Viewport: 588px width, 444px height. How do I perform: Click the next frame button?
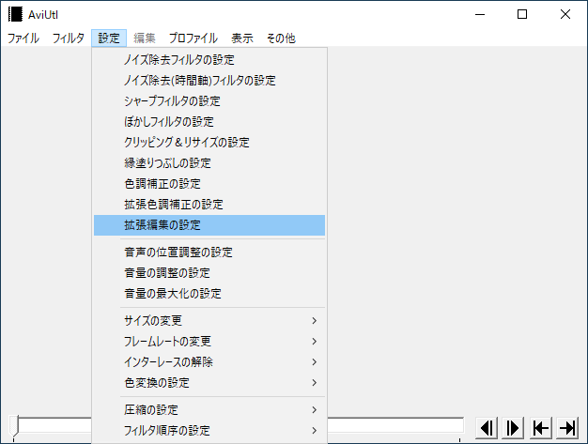[513, 428]
